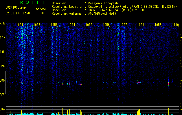Click the 1055 time marker
Viewport: 182px width, 115px height.
[89, 25]
